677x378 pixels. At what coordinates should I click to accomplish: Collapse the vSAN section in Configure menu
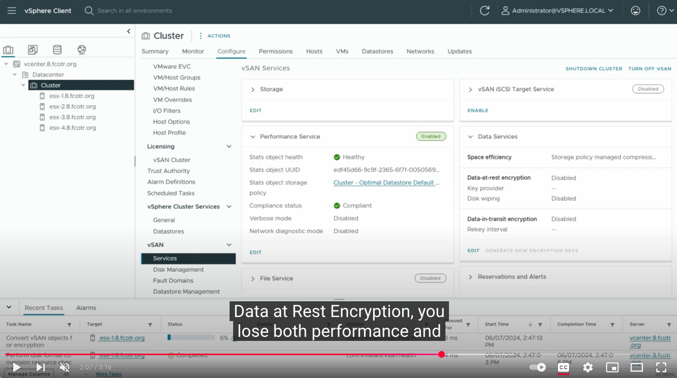coord(229,245)
